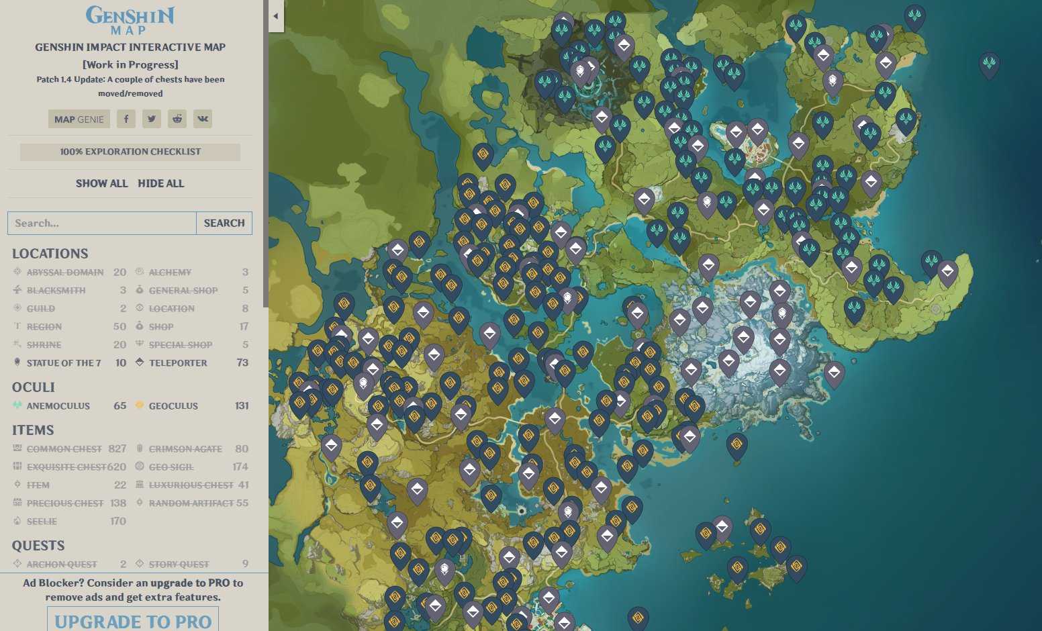Select the teleporter marker on Dragonspine's east coast
The width and height of the screenshot is (1042, 631).
[834, 373]
